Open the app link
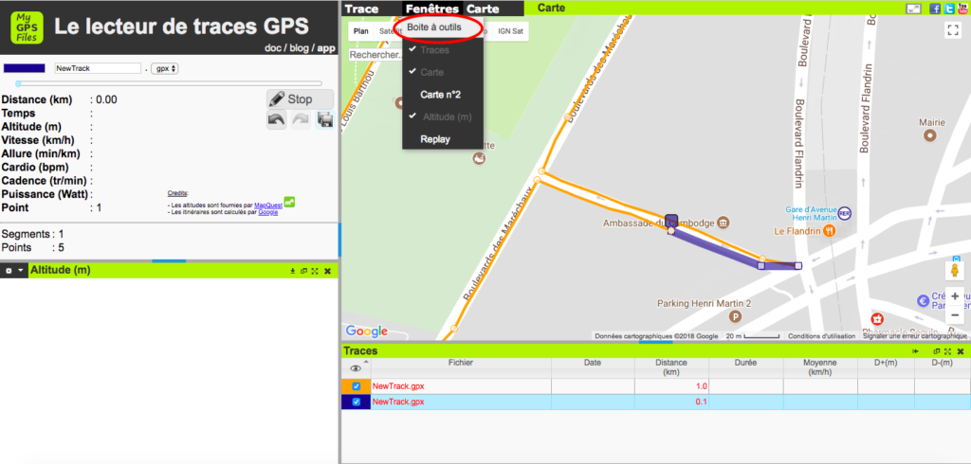971x464 pixels. click(326, 47)
